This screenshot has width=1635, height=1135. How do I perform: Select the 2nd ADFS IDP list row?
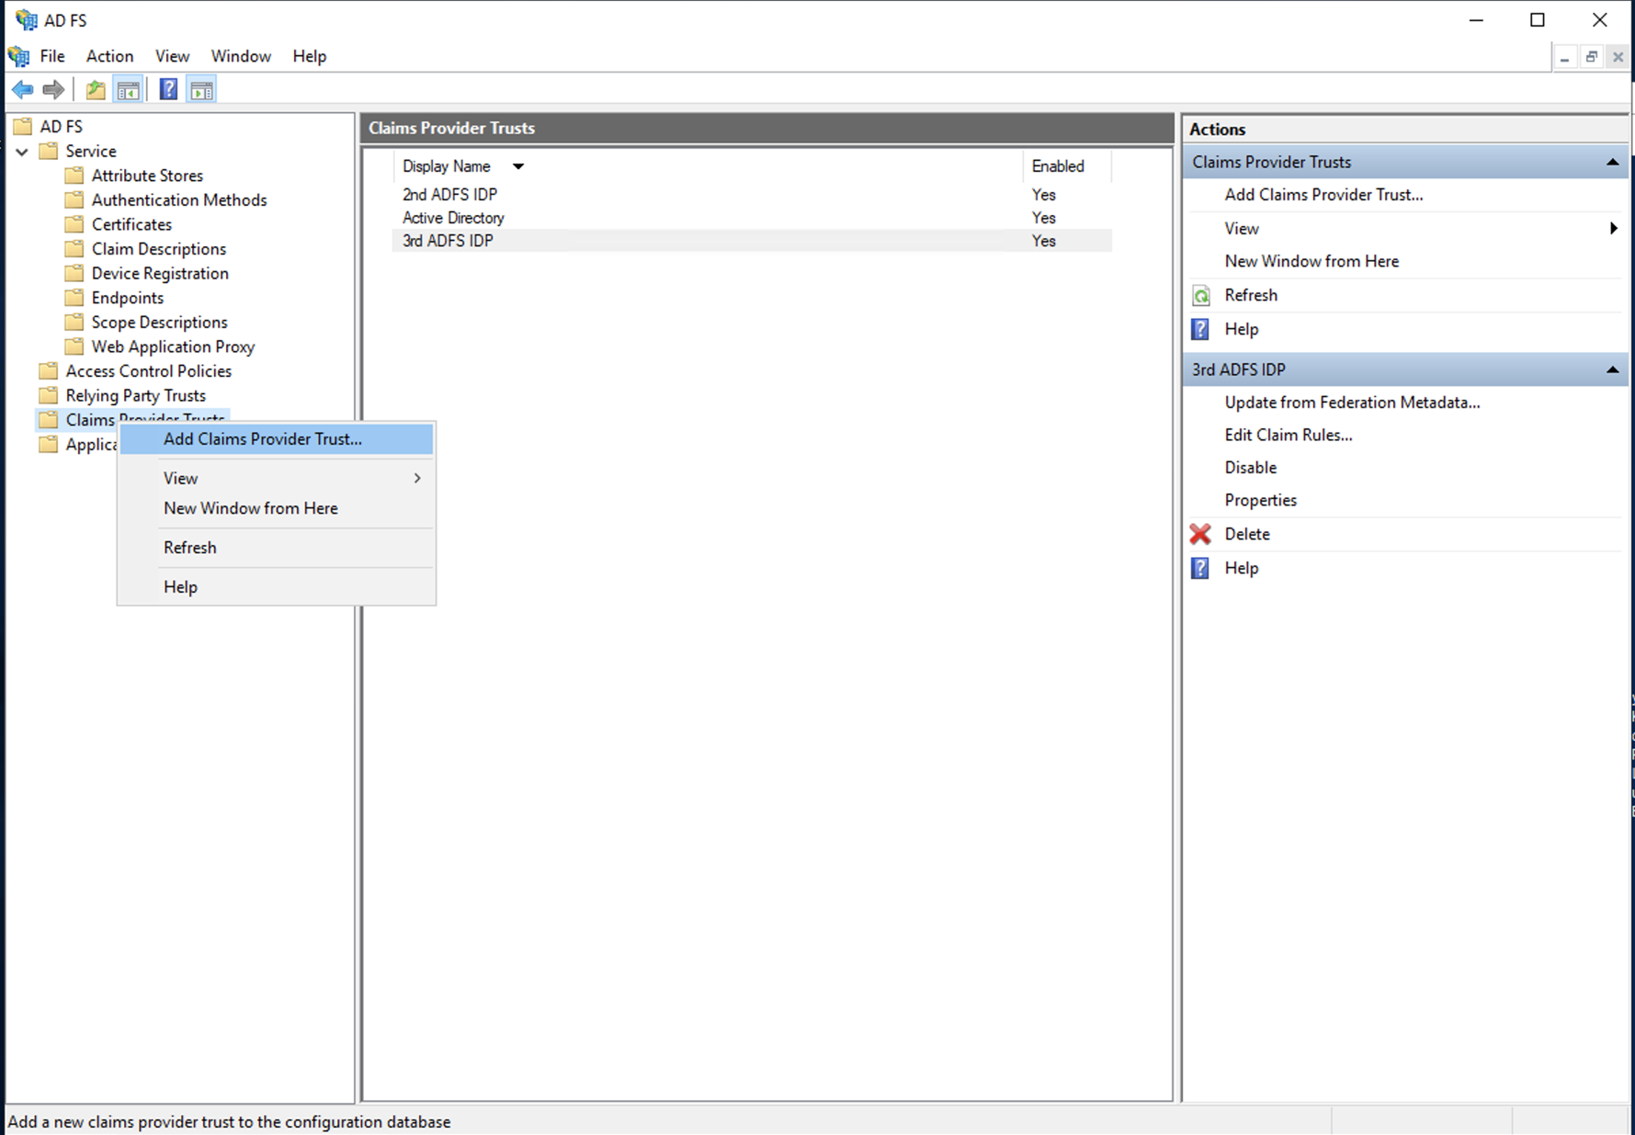pos(449,195)
